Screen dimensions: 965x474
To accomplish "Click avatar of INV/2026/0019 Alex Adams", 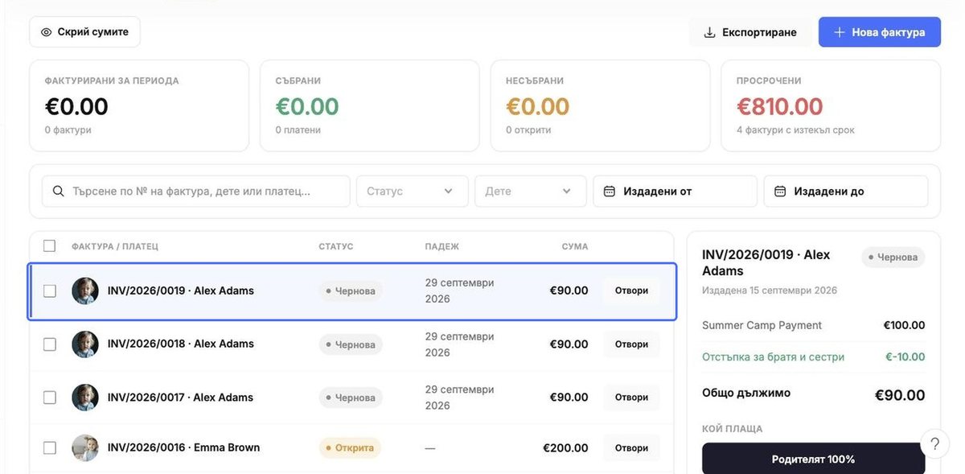I will click(x=85, y=291).
